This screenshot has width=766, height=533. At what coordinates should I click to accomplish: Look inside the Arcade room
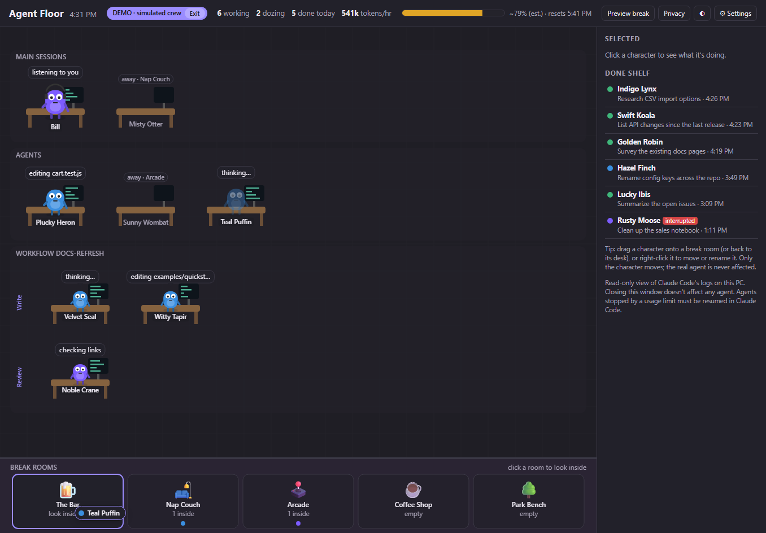pos(298,501)
